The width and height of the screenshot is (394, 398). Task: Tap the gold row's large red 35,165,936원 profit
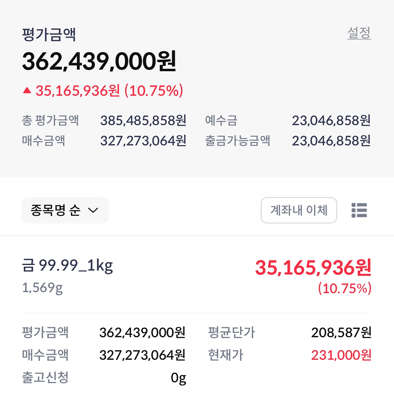pos(313,268)
